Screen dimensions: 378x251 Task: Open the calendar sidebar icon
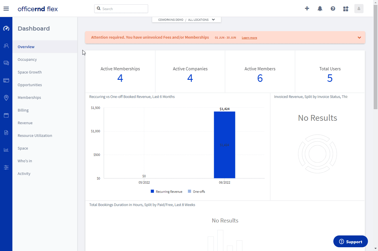[6, 115]
